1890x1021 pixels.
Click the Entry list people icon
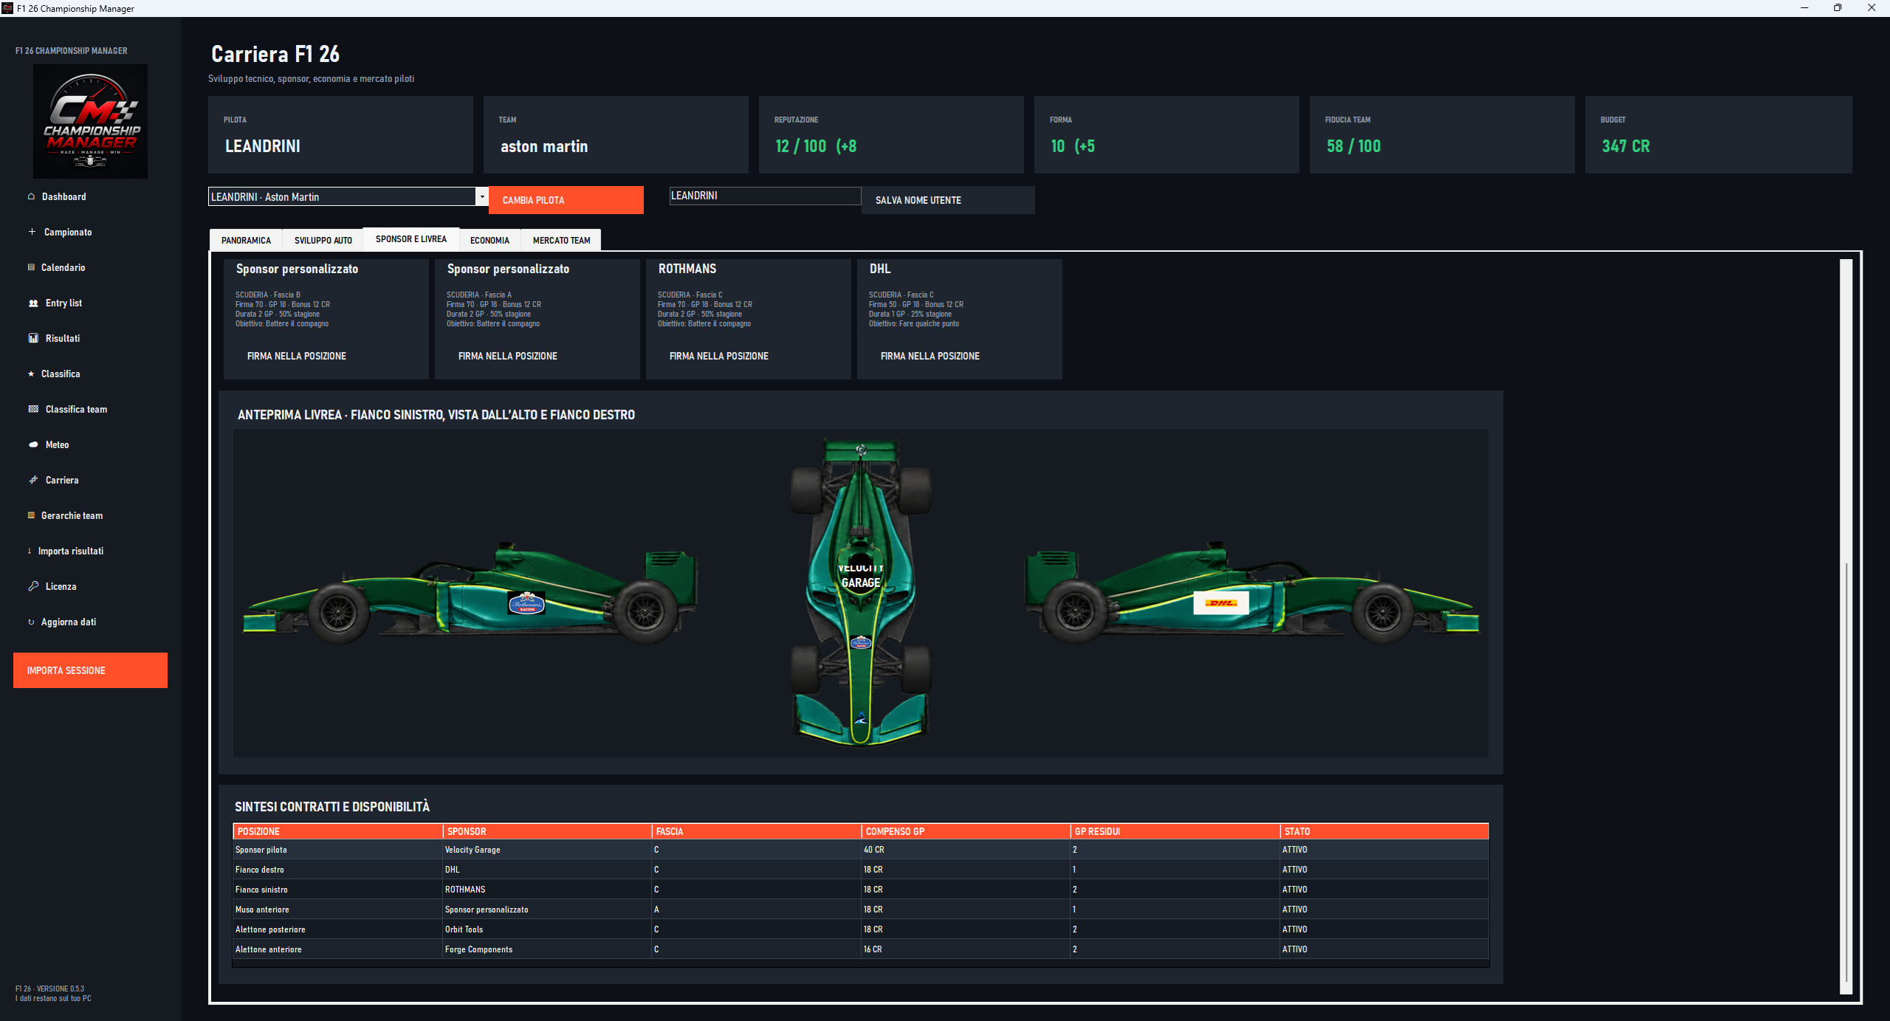[x=33, y=303]
